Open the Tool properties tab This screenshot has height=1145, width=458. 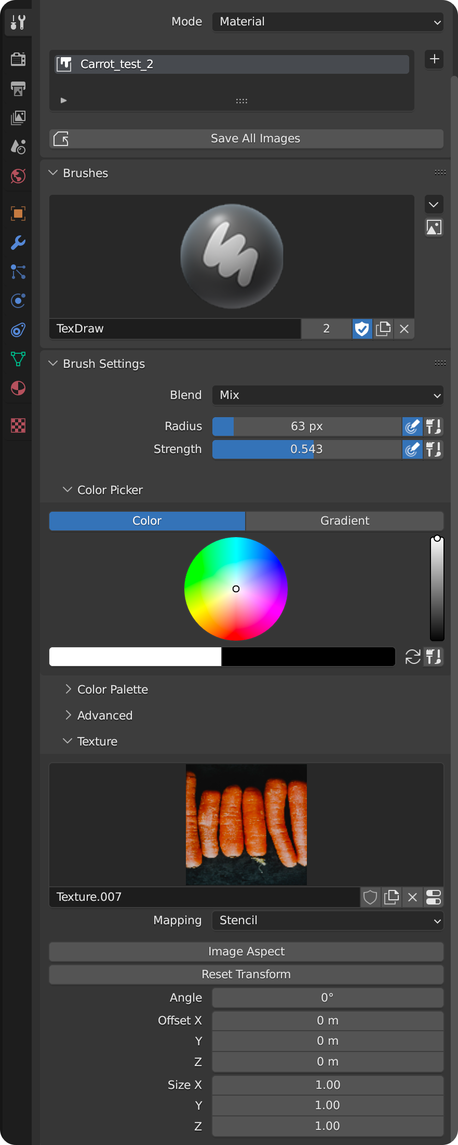point(18,22)
